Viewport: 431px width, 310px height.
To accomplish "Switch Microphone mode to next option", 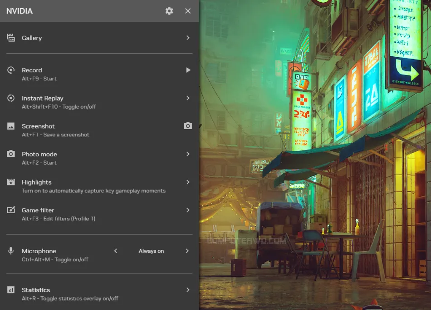I will [x=187, y=251].
